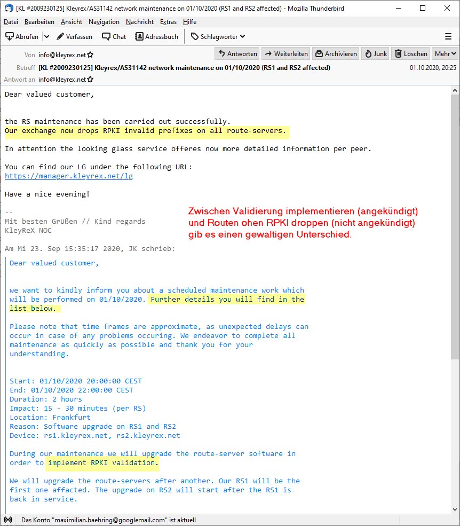Toggle star beside sender info@kleyrex.net
The width and height of the screenshot is (460, 526).
click(90, 54)
